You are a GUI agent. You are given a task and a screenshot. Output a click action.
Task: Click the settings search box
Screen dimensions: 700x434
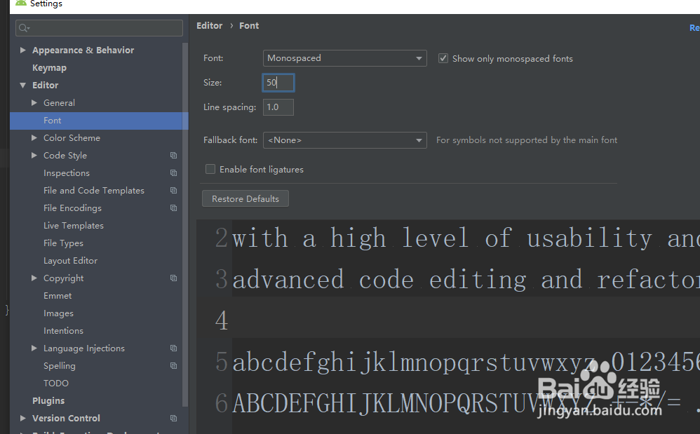point(99,28)
